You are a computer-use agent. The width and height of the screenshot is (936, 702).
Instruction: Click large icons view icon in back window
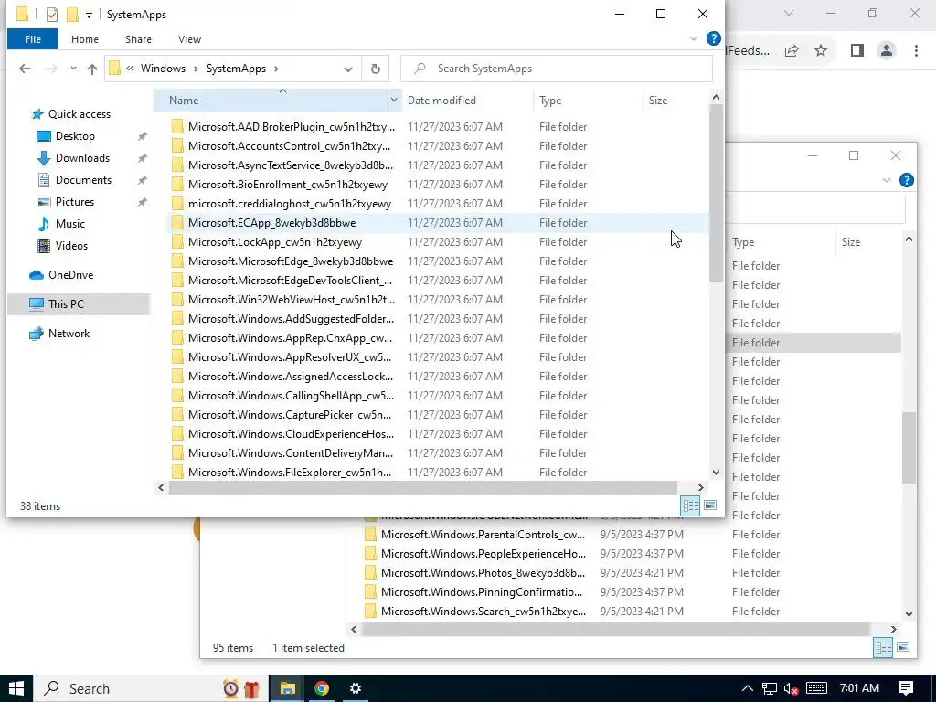(903, 647)
